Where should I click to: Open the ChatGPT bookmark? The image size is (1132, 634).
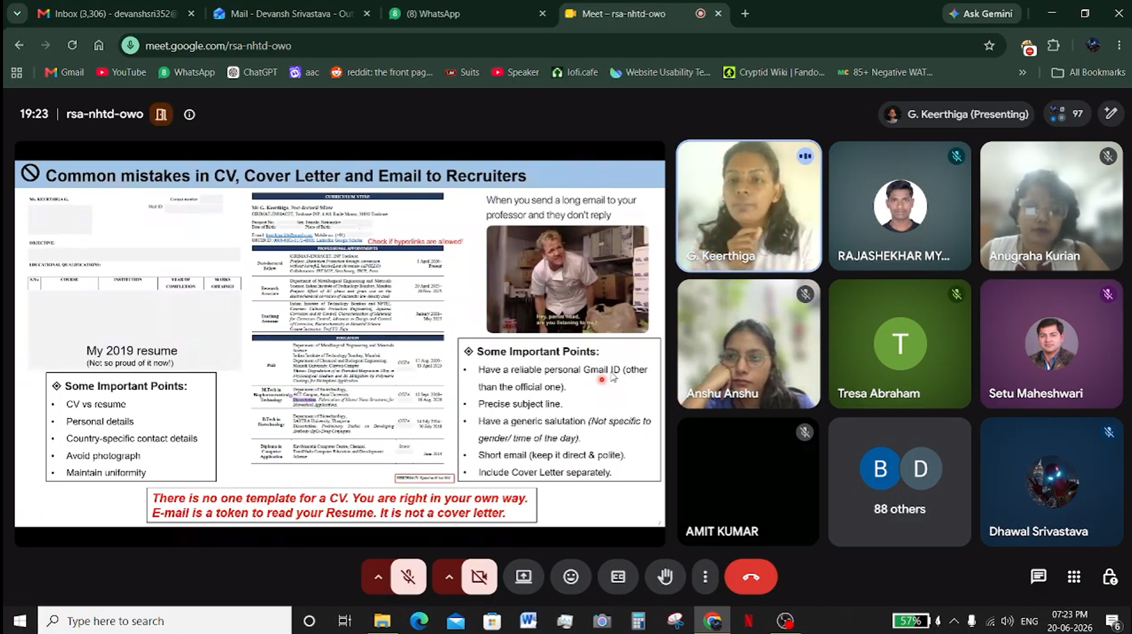point(252,72)
